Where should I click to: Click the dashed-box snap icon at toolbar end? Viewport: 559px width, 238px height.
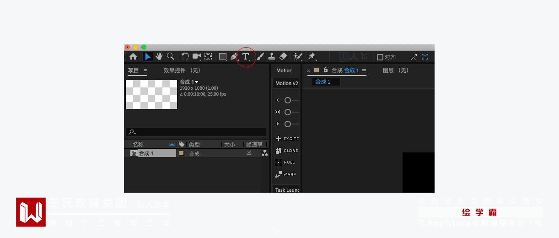point(425,57)
